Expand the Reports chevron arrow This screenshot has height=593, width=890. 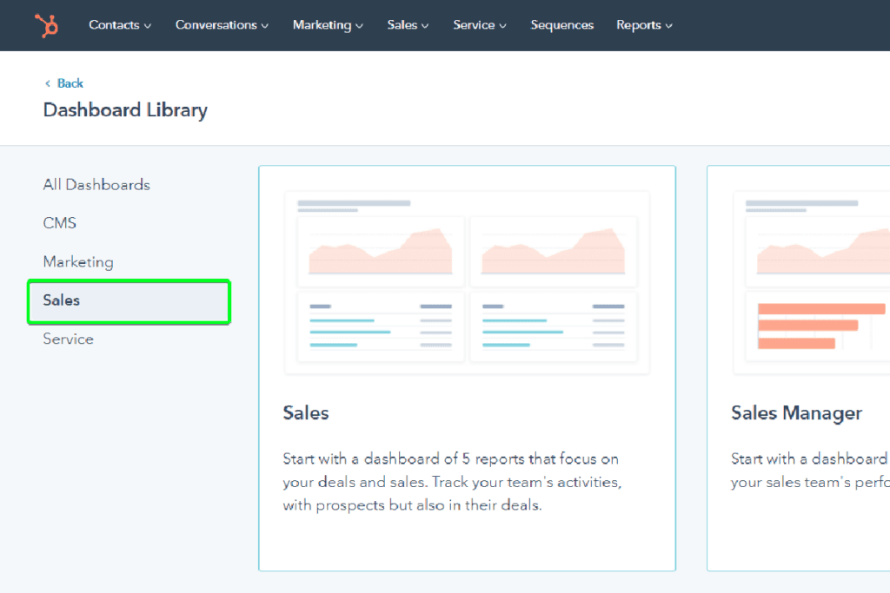point(669,26)
